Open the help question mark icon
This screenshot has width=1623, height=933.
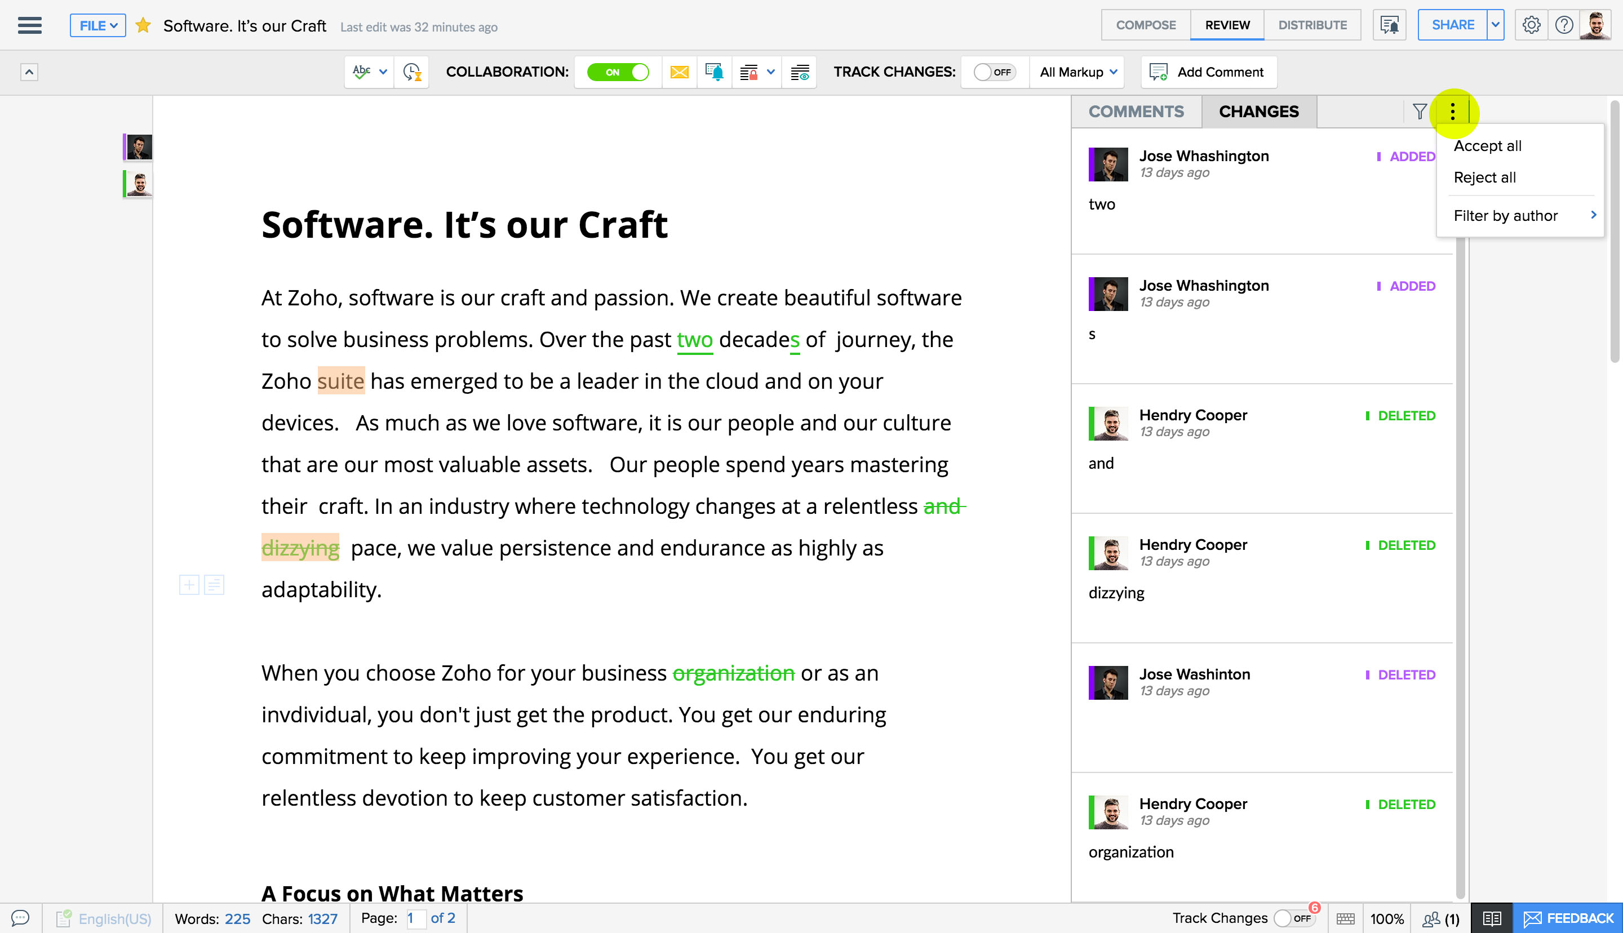point(1563,25)
